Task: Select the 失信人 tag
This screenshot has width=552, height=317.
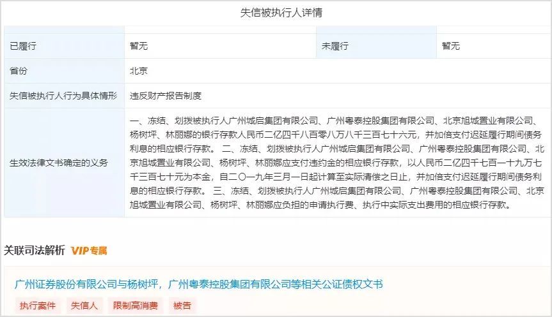Action: coord(84,306)
